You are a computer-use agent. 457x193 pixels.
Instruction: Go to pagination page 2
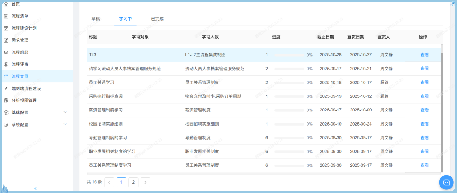click(x=133, y=182)
